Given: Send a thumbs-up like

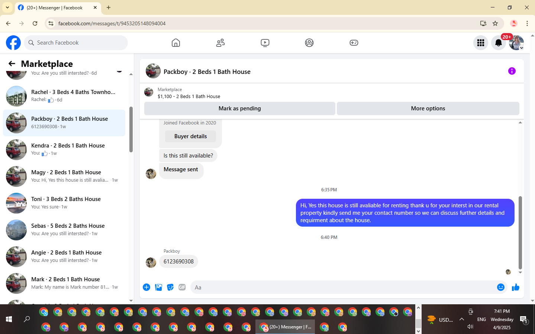Looking at the screenshot, I should point(516,287).
